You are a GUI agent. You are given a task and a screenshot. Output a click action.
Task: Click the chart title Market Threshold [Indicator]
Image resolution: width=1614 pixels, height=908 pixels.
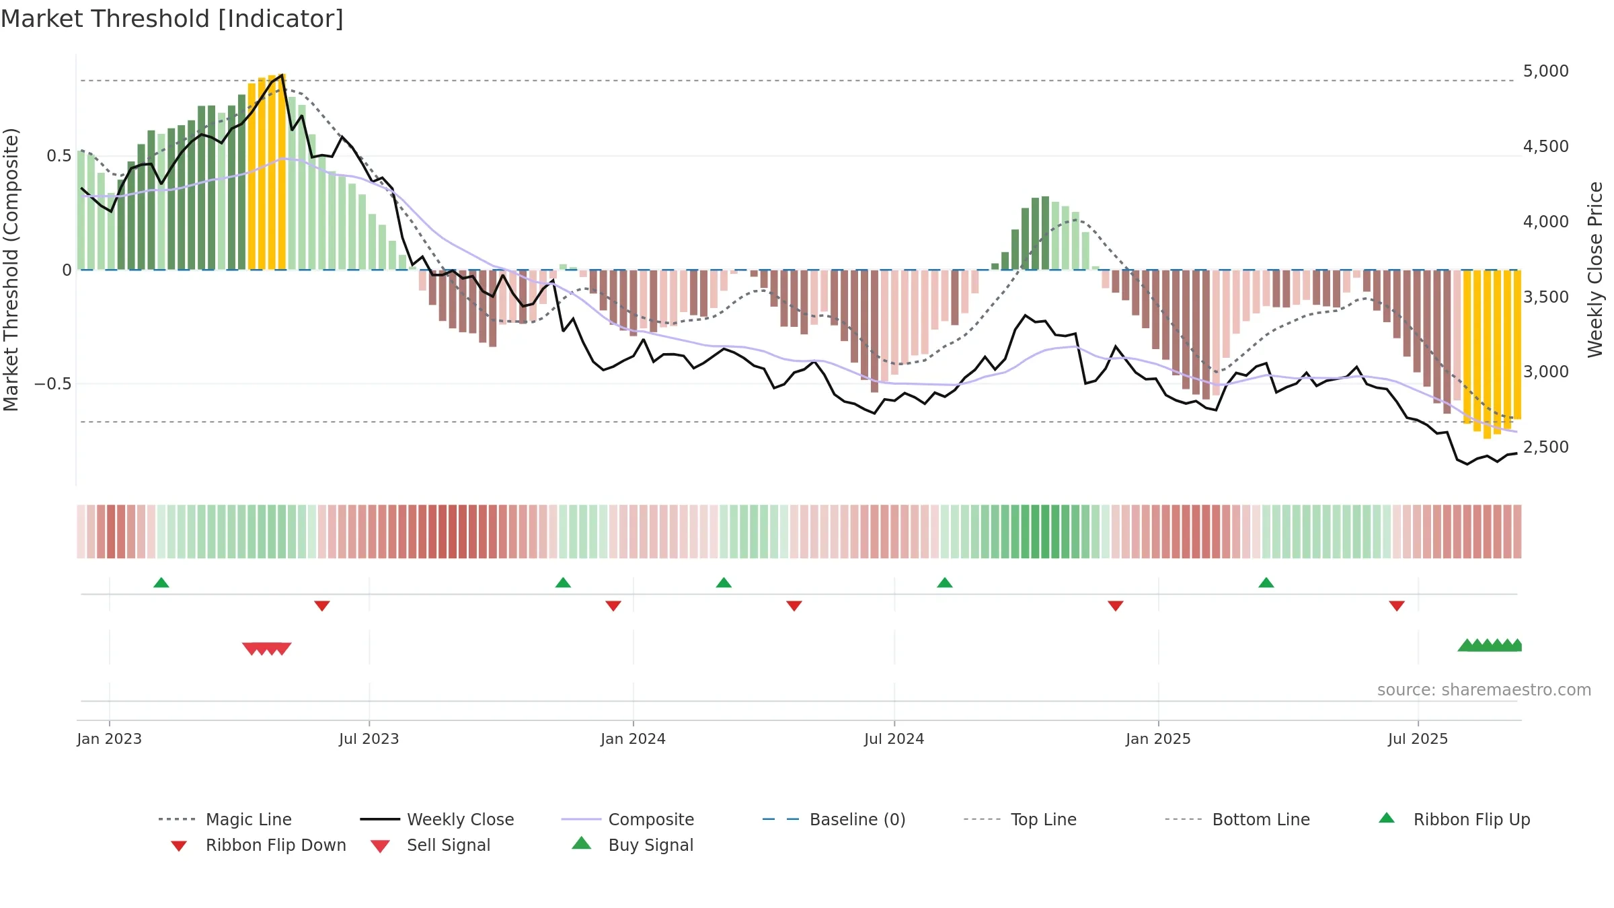pos(172,19)
